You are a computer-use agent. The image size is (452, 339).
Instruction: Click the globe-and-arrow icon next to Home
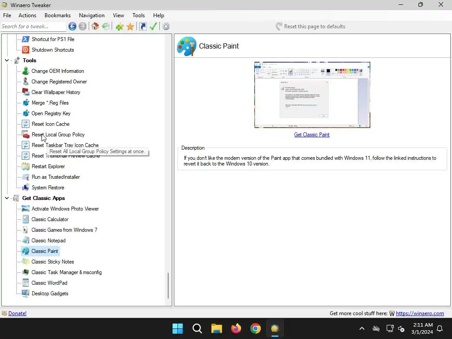106,26
